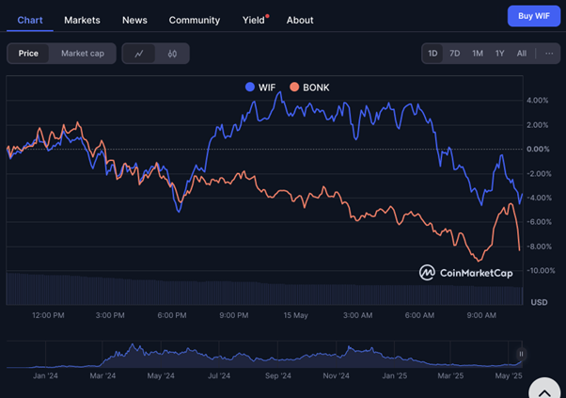Open the Markets tab
This screenshot has width=566, height=398.
click(x=82, y=20)
